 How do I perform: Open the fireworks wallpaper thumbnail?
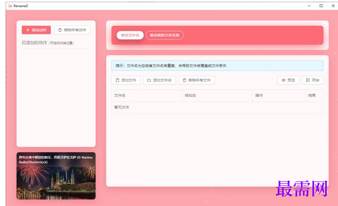click(56, 176)
